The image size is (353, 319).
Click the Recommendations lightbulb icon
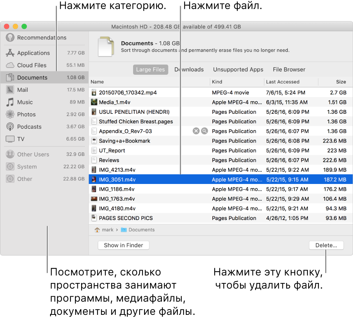pyautogui.click(x=10, y=38)
